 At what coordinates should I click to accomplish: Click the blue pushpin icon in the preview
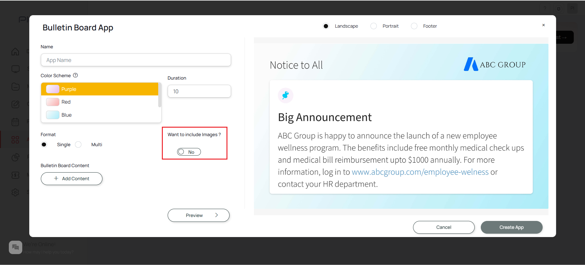tap(285, 95)
